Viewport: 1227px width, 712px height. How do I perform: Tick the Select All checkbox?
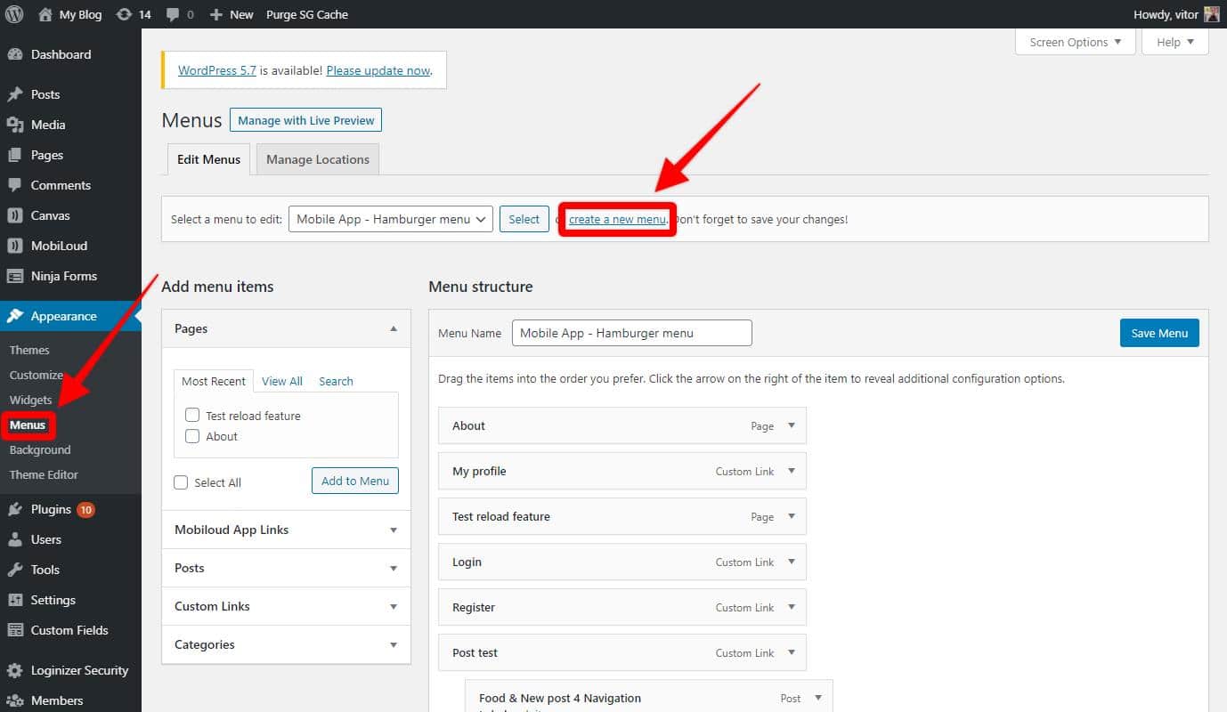181,482
